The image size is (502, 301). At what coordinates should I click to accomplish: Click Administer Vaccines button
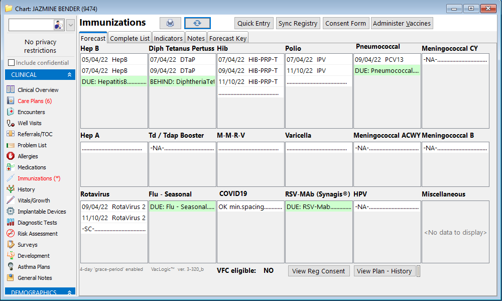tap(402, 24)
